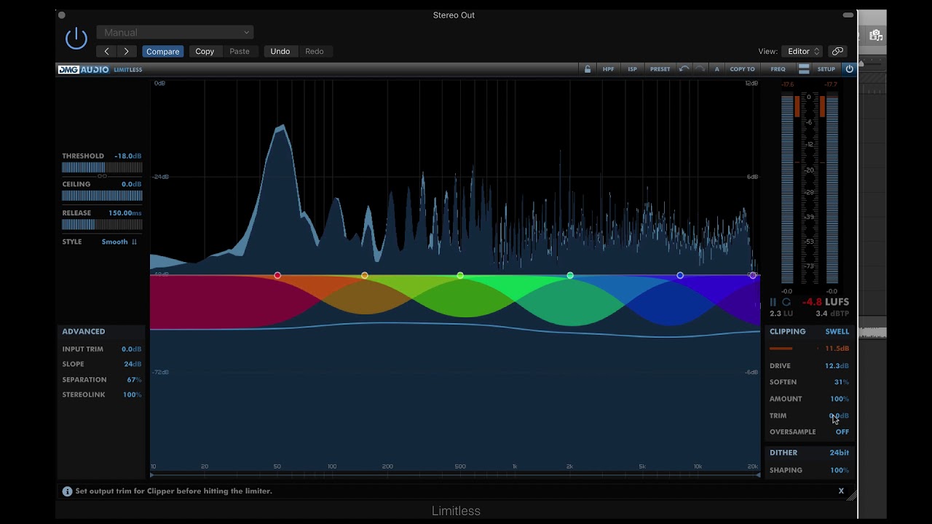The height and width of the screenshot is (524, 932).
Task: Toggle the meter layout bars icon
Action: click(804, 69)
